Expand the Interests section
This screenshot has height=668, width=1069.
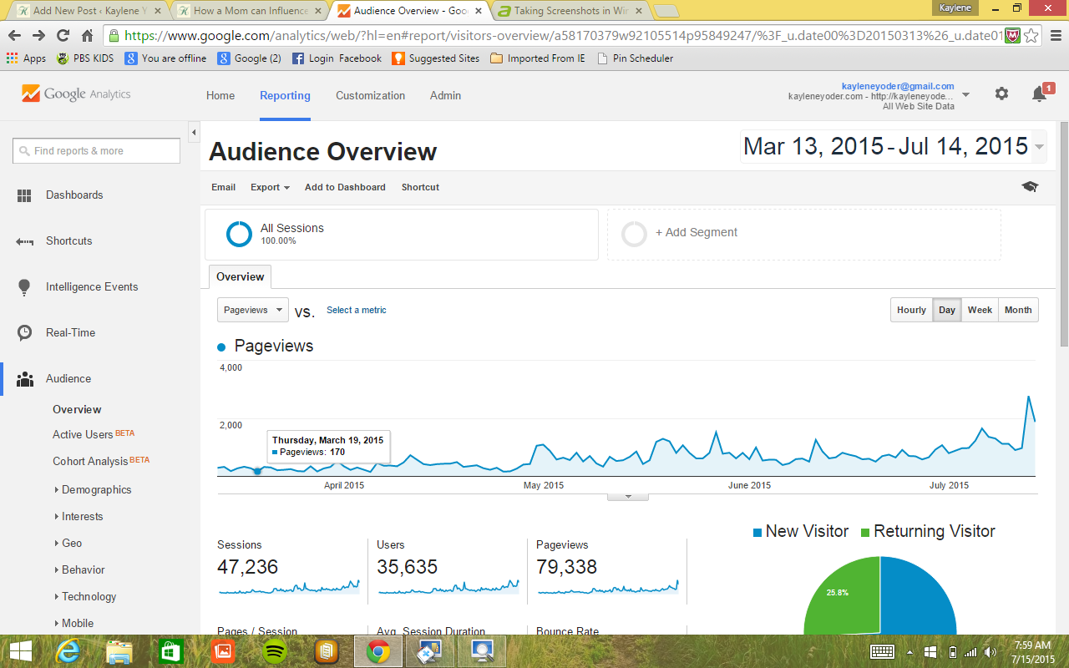(x=78, y=516)
